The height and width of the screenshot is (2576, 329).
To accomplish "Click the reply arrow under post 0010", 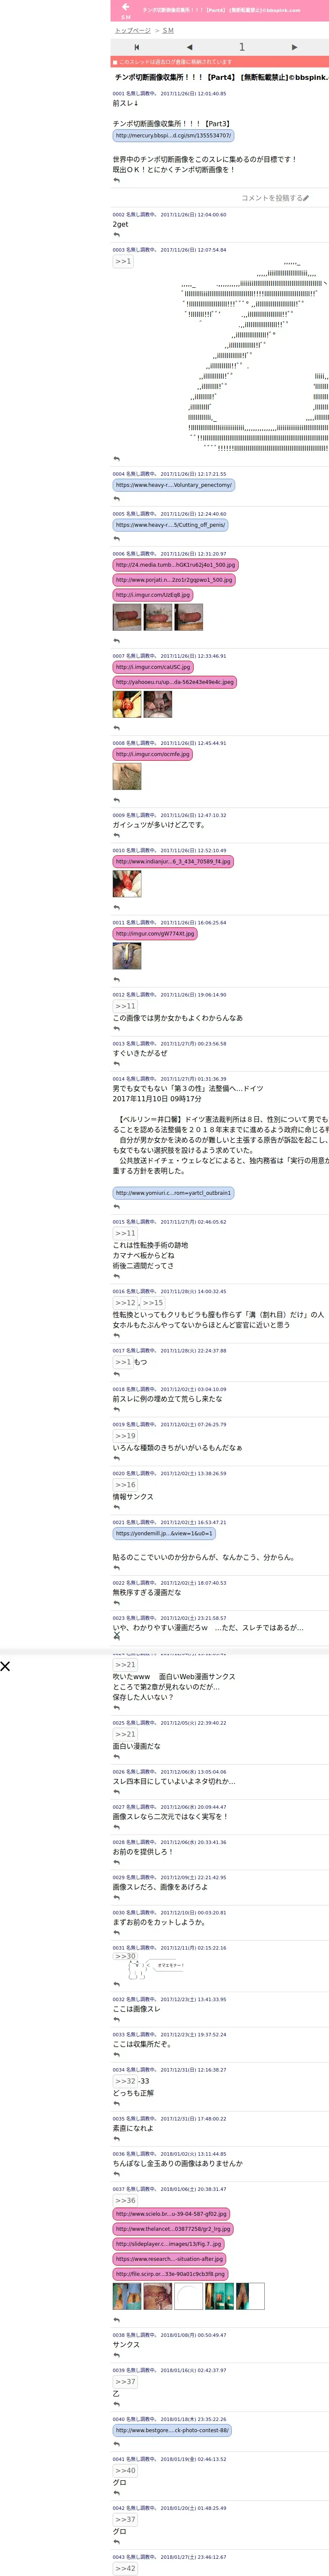I will pyautogui.click(x=117, y=908).
